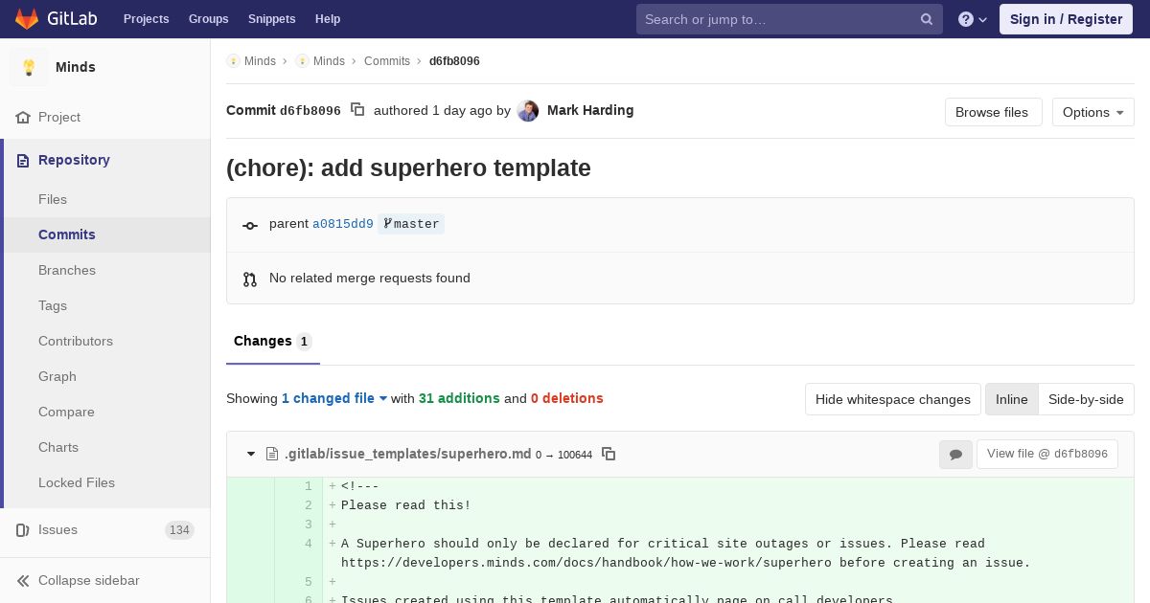1150x603 pixels.
Task: Open Graph in the sidebar
Action: coord(57,376)
